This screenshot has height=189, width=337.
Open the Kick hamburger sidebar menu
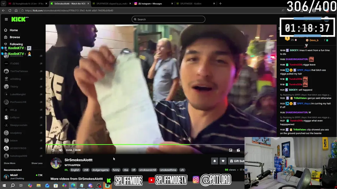(6, 19)
